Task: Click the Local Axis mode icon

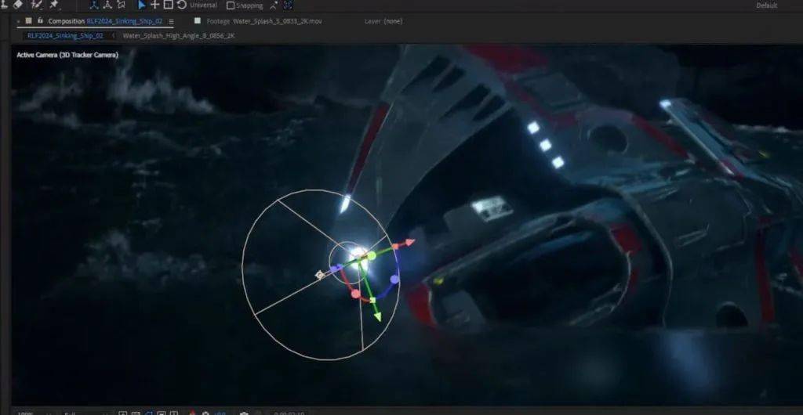Action: coord(94,5)
